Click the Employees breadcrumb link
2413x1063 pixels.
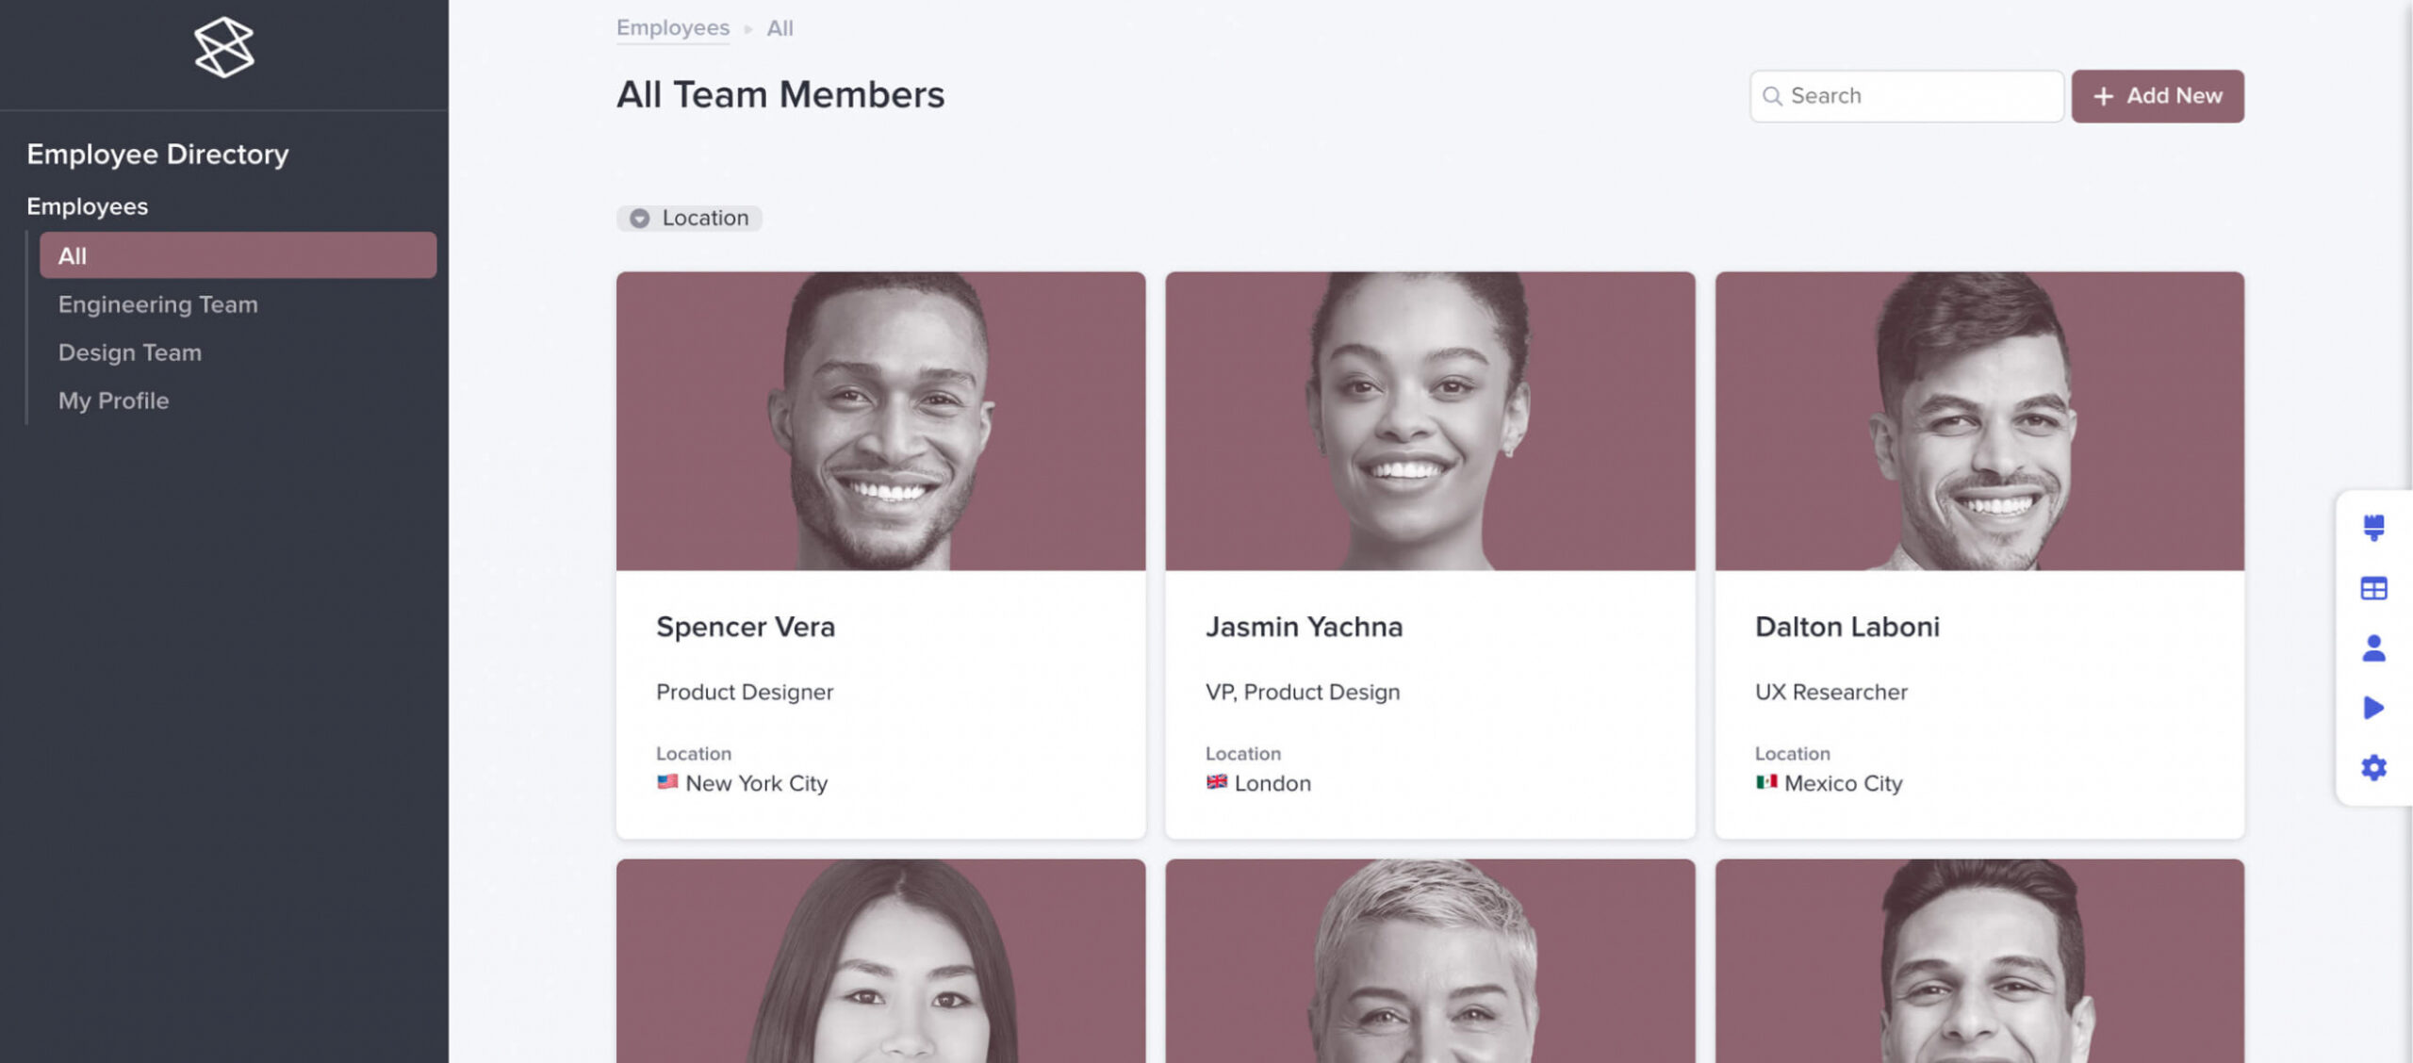[672, 28]
